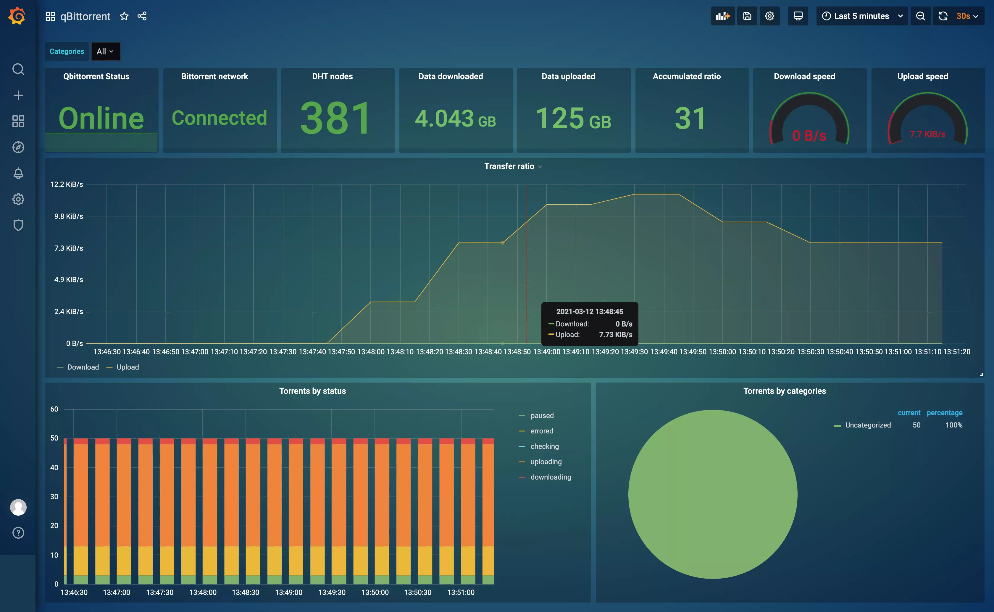Click the user avatar in sidebar
Viewport: 994px width, 612px height.
(18, 507)
